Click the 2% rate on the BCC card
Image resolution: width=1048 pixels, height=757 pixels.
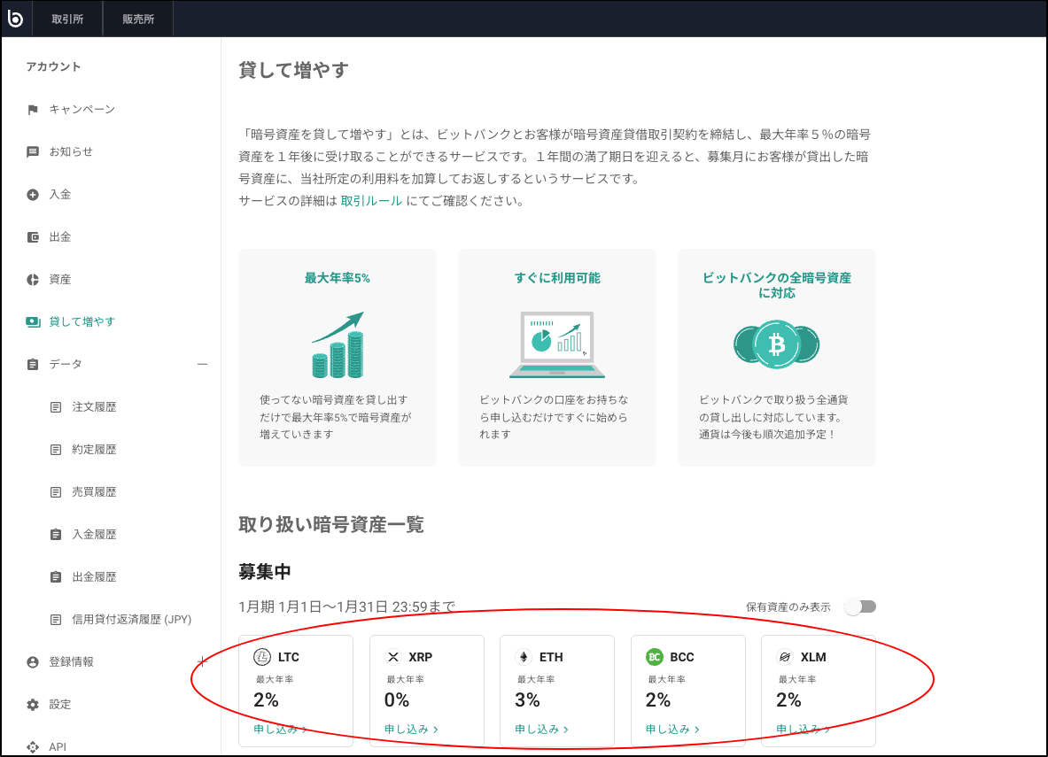pyautogui.click(x=658, y=700)
